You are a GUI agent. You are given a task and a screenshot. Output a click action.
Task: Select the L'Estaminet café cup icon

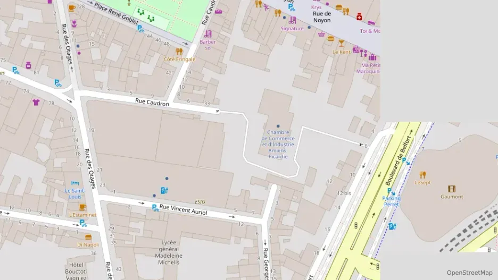click(x=82, y=207)
